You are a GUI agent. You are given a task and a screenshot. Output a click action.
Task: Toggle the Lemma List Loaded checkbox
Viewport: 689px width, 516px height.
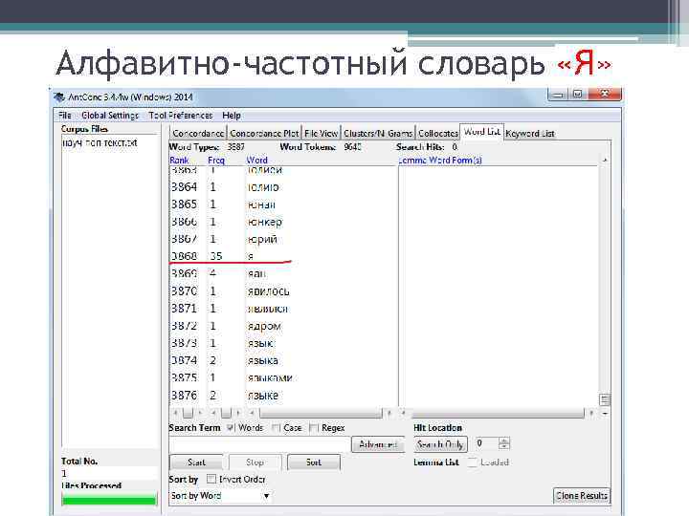pyautogui.click(x=472, y=462)
